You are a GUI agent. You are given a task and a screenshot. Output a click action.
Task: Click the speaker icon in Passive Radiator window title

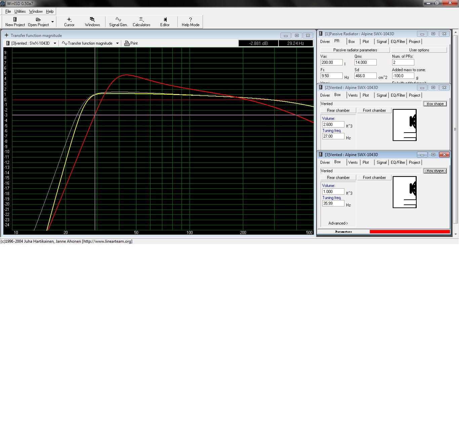coord(321,34)
